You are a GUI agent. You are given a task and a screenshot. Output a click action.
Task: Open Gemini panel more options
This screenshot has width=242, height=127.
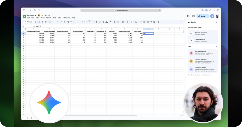tap(210, 22)
